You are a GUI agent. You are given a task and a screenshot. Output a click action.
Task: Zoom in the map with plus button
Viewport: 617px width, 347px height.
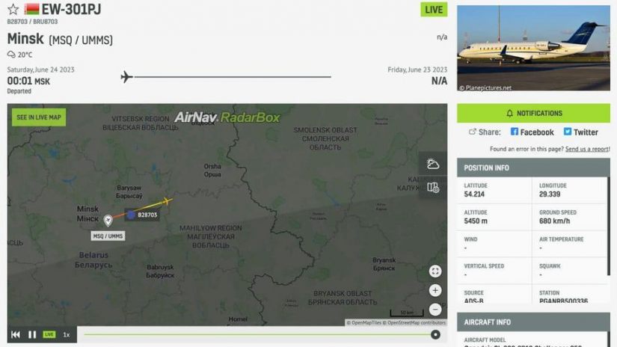435,290
